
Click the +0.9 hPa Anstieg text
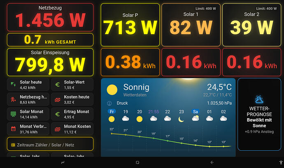pyautogui.click(x=259, y=132)
